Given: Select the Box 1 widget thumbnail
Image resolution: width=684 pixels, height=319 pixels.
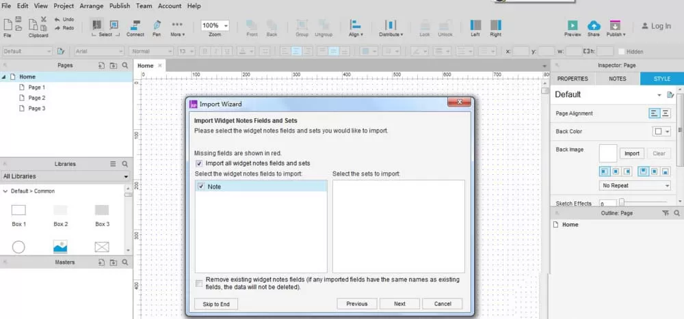Looking at the screenshot, I should click(18, 210).
